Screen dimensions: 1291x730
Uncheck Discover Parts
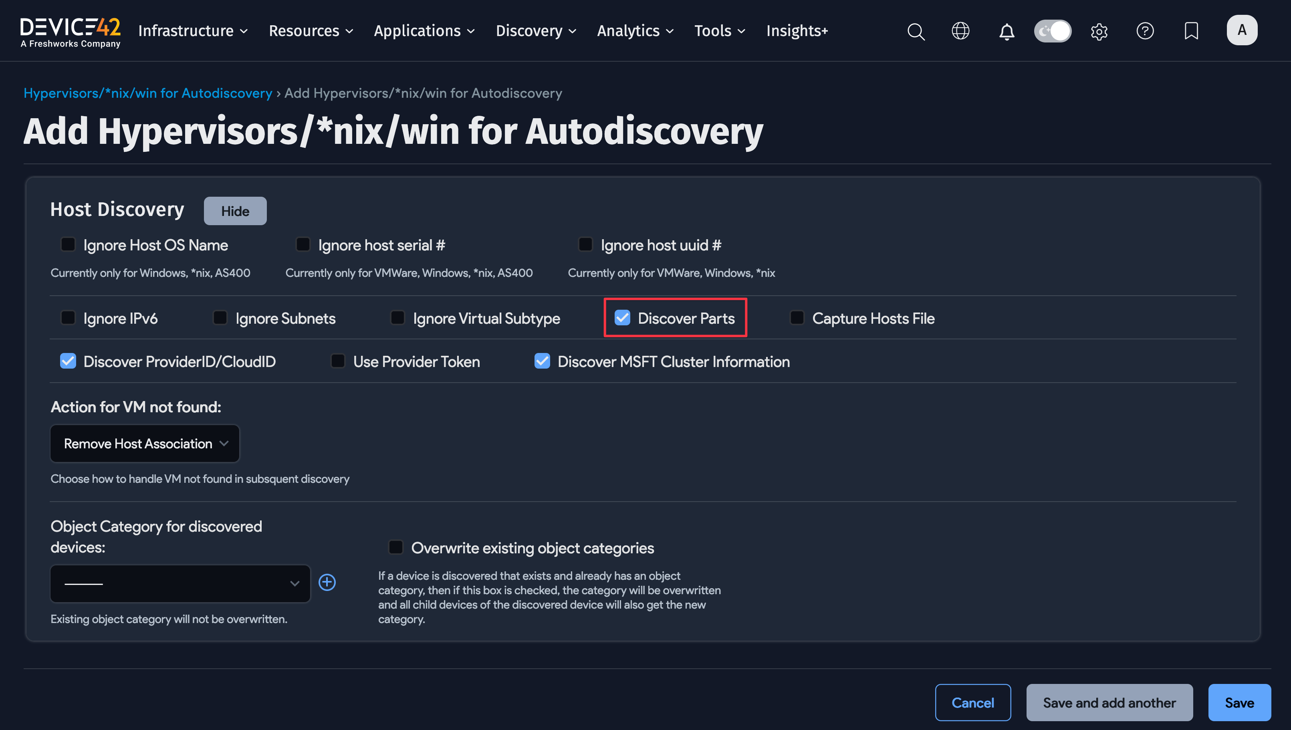(623, 317)
